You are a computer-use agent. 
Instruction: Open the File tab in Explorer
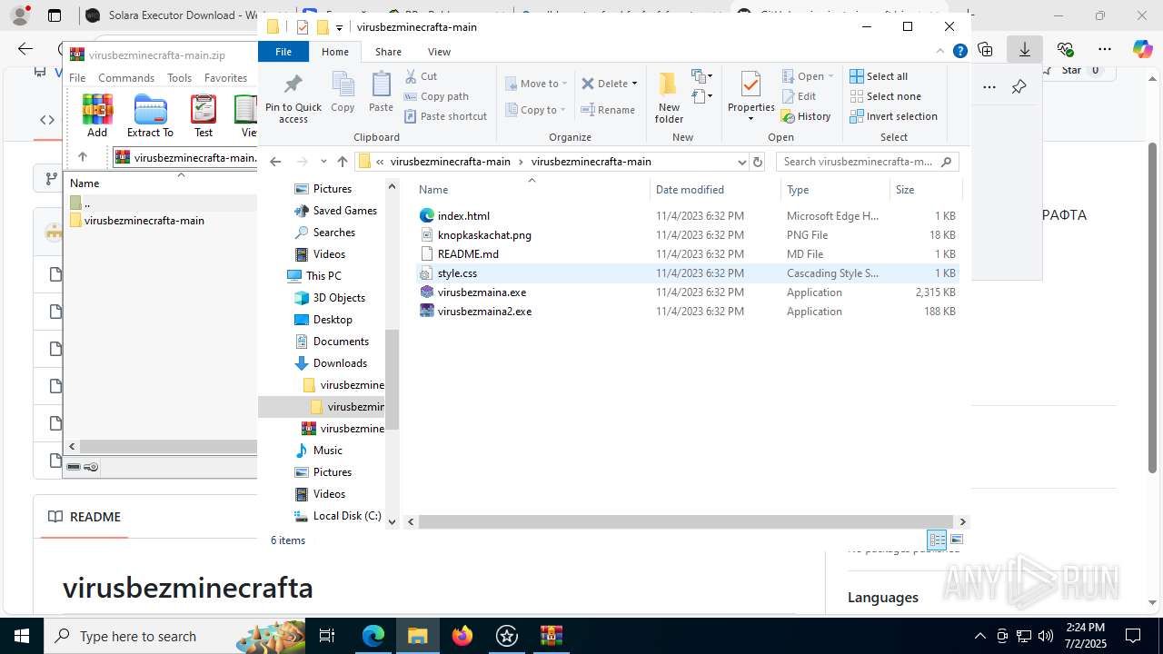283,52
